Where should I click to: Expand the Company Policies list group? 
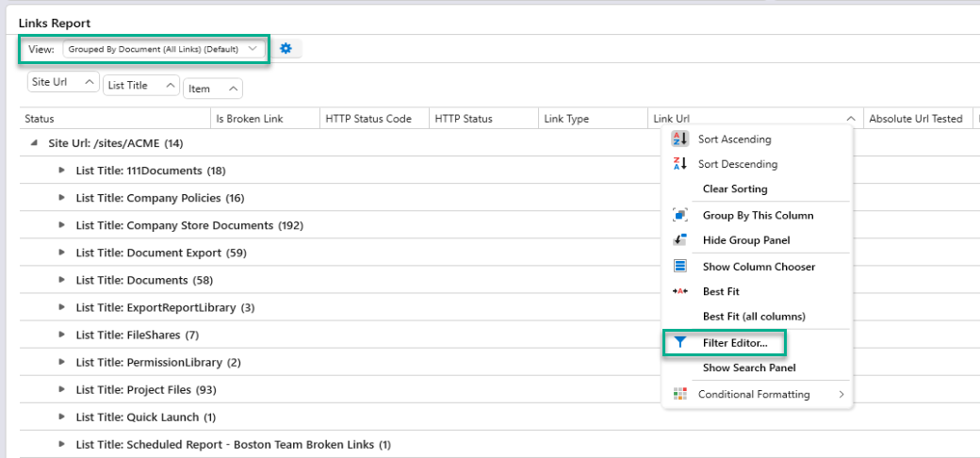(x=62, y=198)
